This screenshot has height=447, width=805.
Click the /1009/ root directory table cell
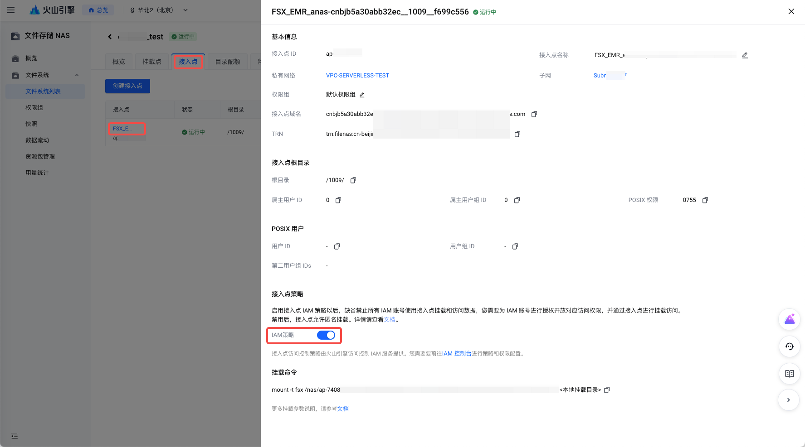(x=236, y=132)
